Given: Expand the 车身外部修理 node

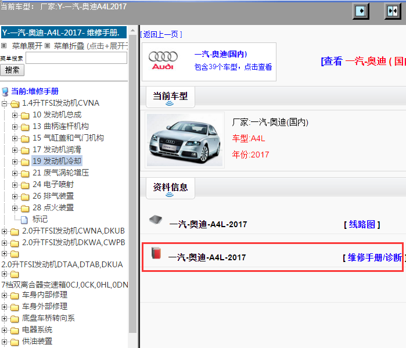Looking at the screenshot, I should [4, 307].
